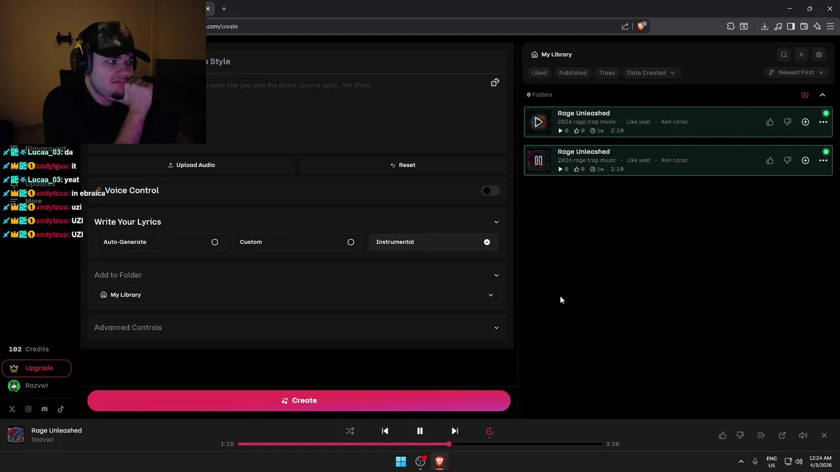Image resolution: width=840 pixels, height=472 pixels.
Task: Add second Rage Unleashed track via plus
Action: 805,161
